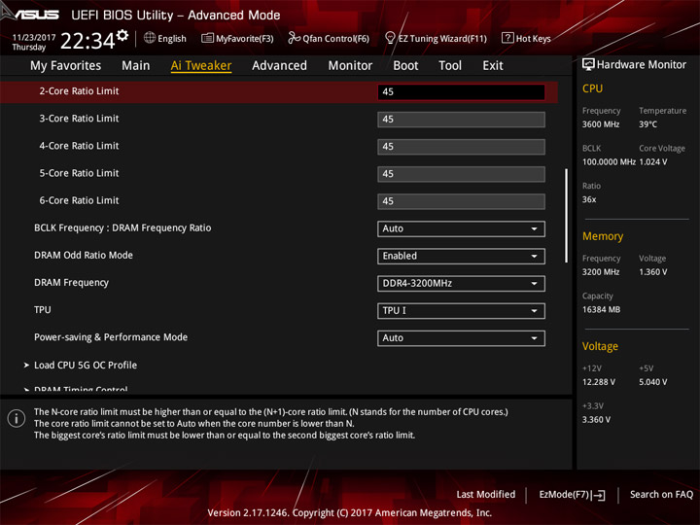Open Qfan Control(F6) label
Viewport: 700px width, 525px height.
pyautogui.click(x=335, y=39)
